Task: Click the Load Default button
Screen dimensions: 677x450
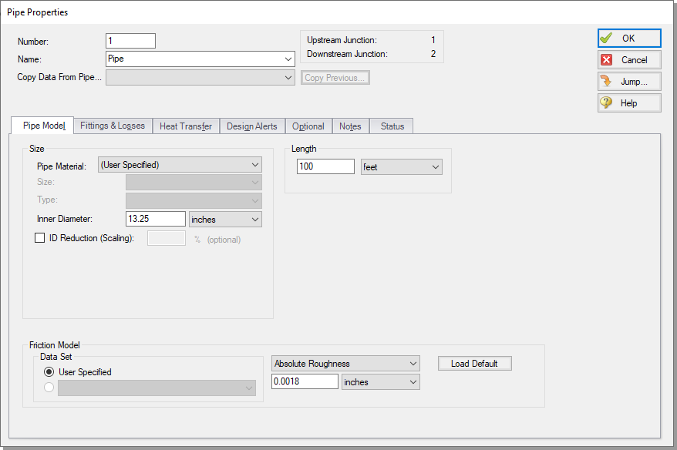Action: [474, 363]
